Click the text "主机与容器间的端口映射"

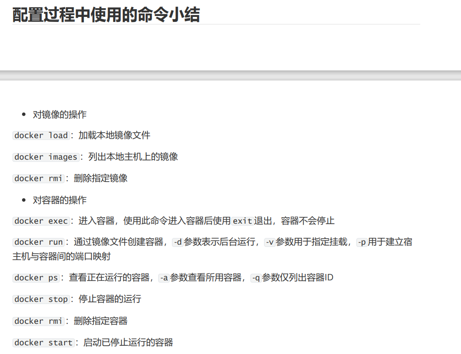(61, 257)
